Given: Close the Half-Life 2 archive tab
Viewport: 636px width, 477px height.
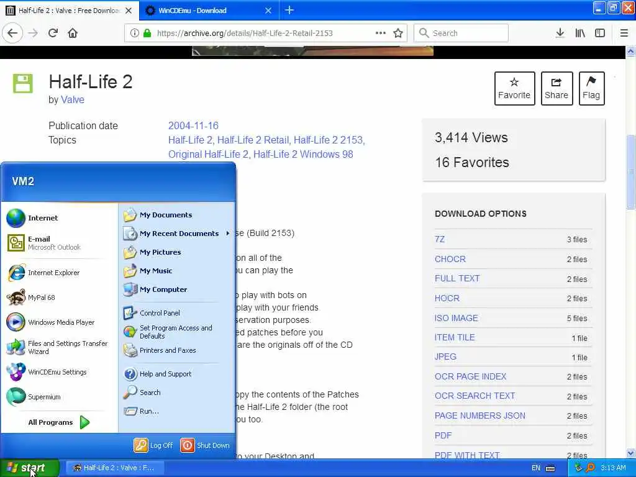Looking at the screenshot, I should click(x=129, y=11).
